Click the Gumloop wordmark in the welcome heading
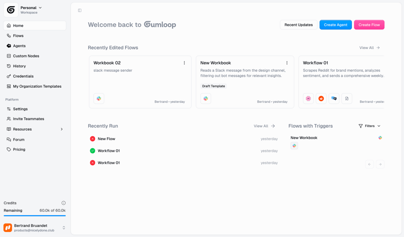The height and width of the screenshot is (237, 404). pyautogui.click(x=160, y=24)
